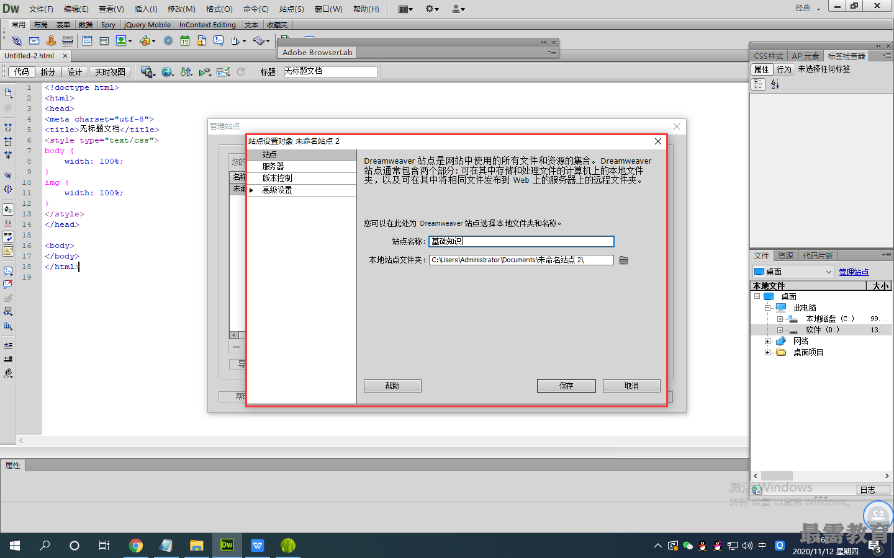894x558 pixels.
Task: Click 取消 button in site setup
Action: point(631,386)
